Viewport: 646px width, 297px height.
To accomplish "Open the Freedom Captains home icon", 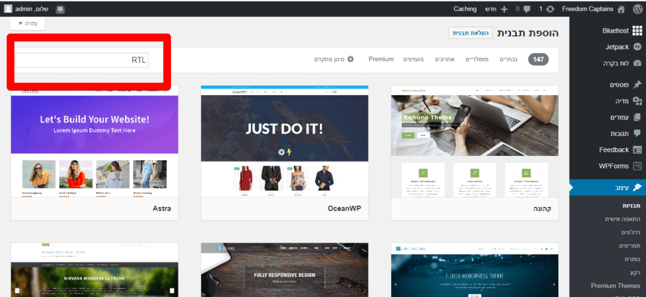I will [x=621, y=9].
